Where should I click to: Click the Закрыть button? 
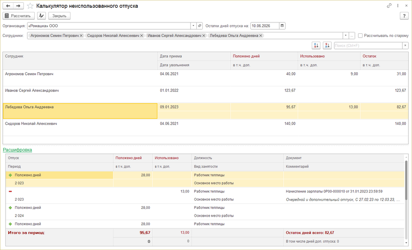click(59, 16)
